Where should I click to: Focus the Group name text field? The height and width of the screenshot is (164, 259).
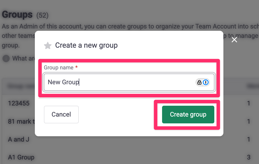pyautogui.click(x=119, y=82)
